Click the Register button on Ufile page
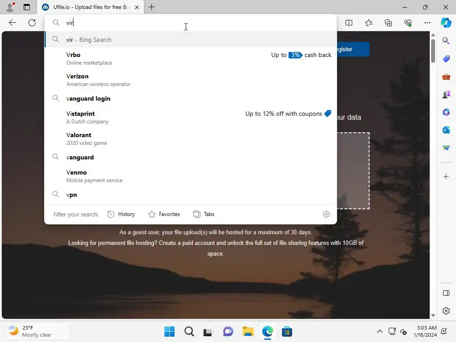The width and height of the screenshot is (456, 342). point(353,49)
